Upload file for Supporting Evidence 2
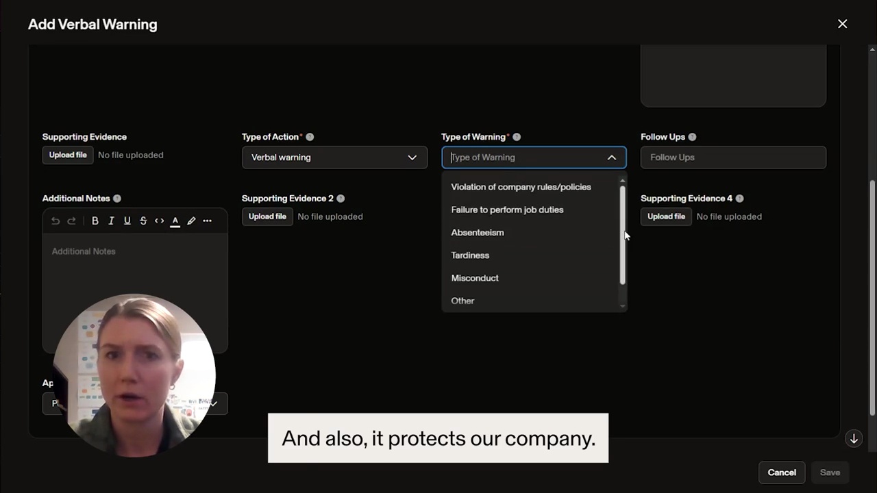The image size is (877, 493). pos(267,216)
